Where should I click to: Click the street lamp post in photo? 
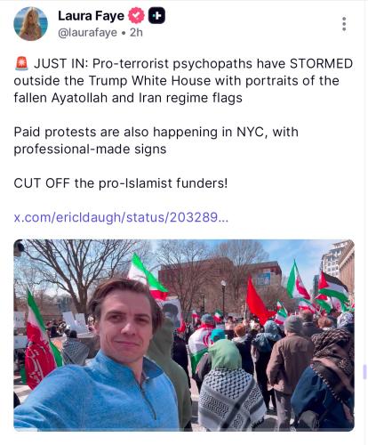tap(223, 298)
